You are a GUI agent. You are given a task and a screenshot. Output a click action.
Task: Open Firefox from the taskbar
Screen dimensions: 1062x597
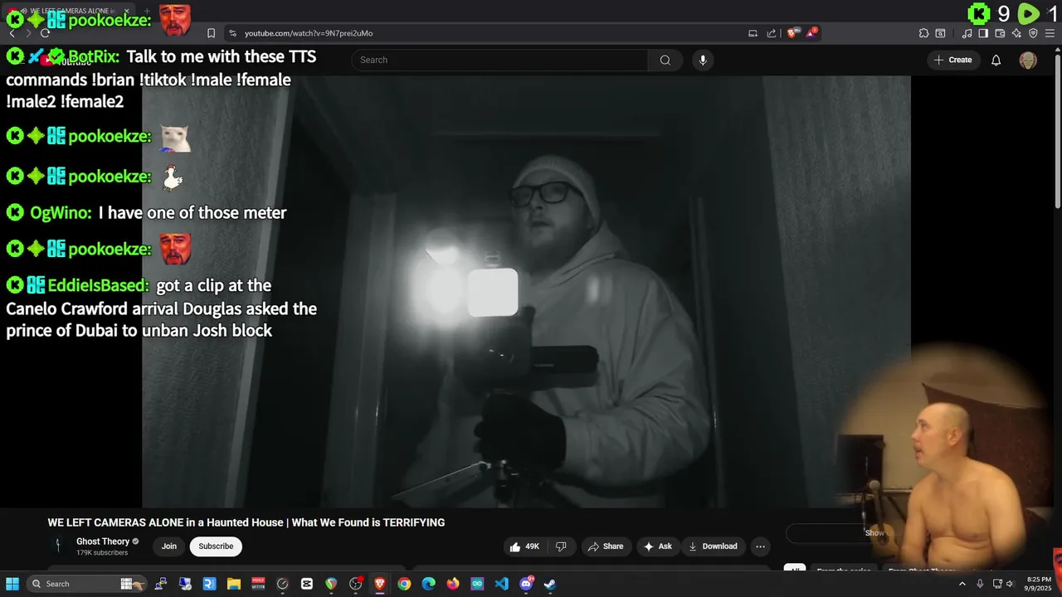pos(453,584)
